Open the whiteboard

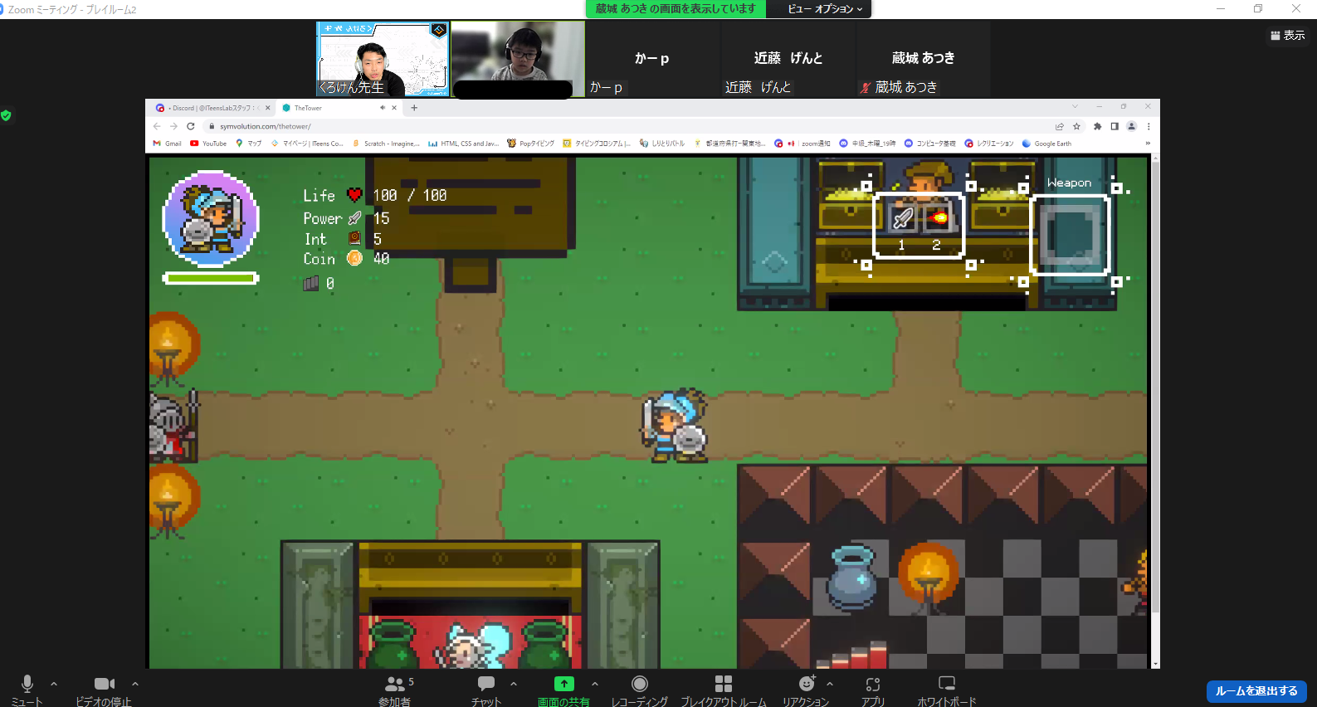coord(947,684)
